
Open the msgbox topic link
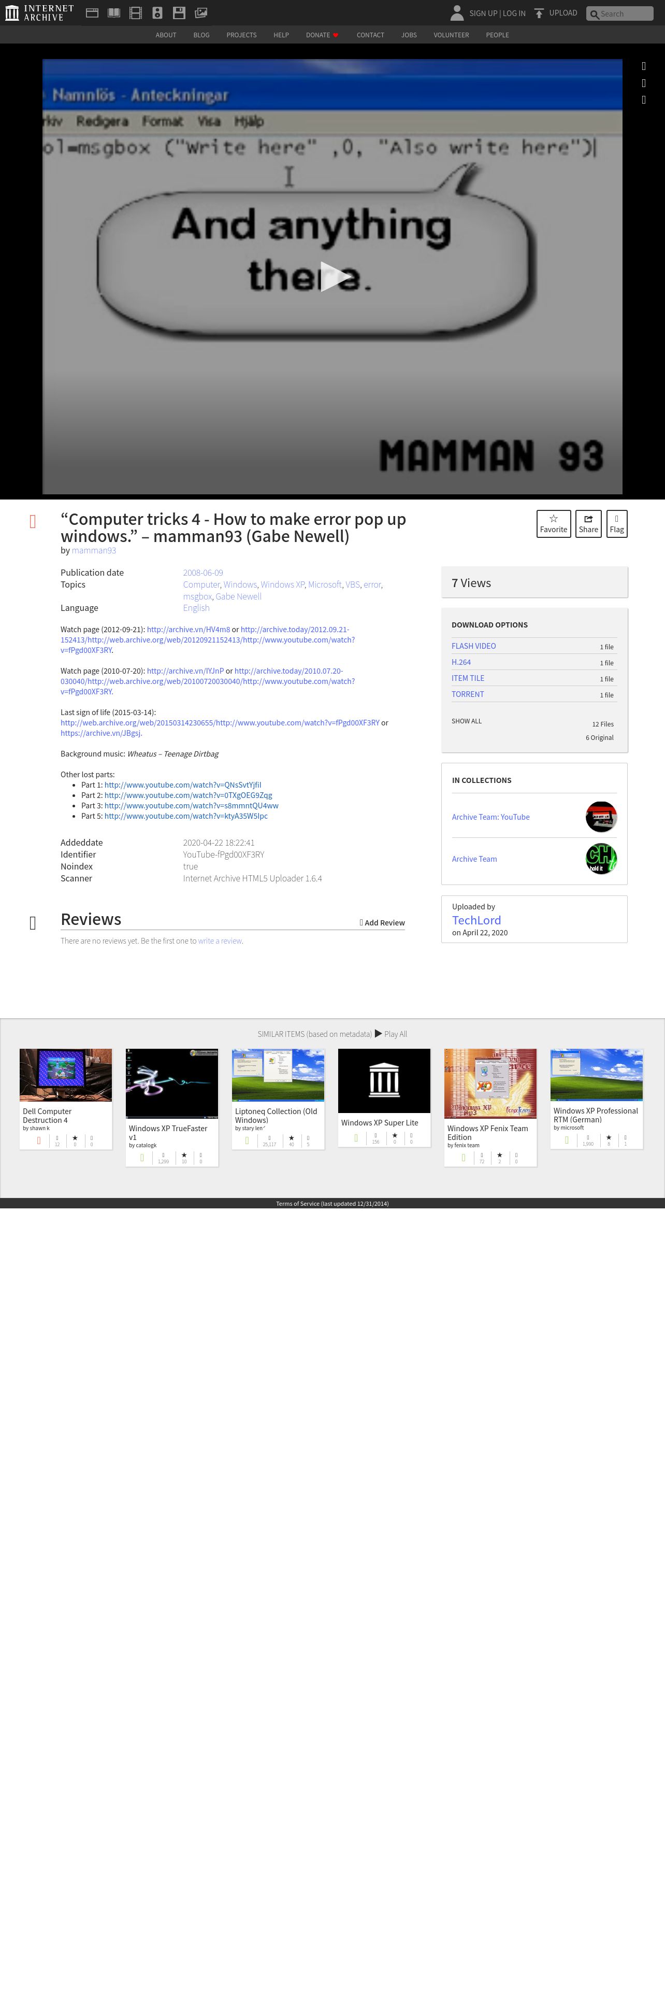coord(197,596)
